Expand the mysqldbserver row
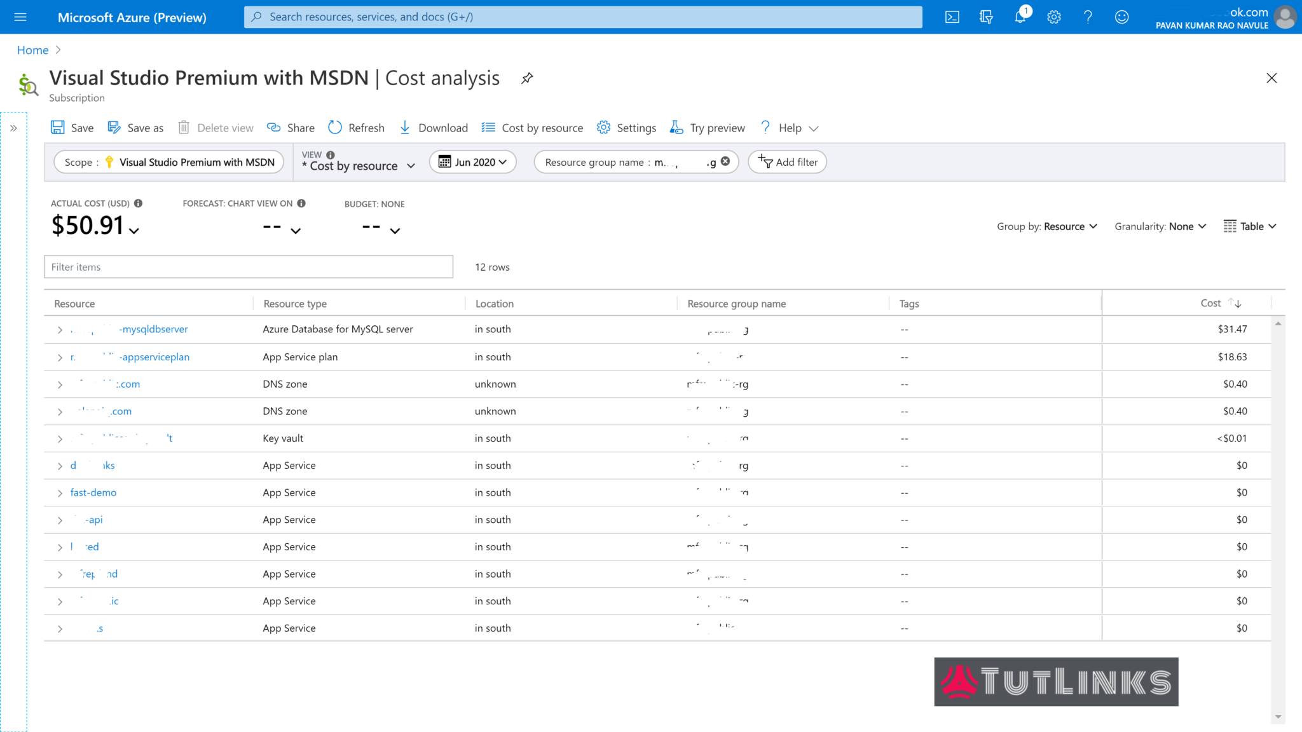Image resolution: width=1302 pixels, height=732 pixels. (60, 330)
